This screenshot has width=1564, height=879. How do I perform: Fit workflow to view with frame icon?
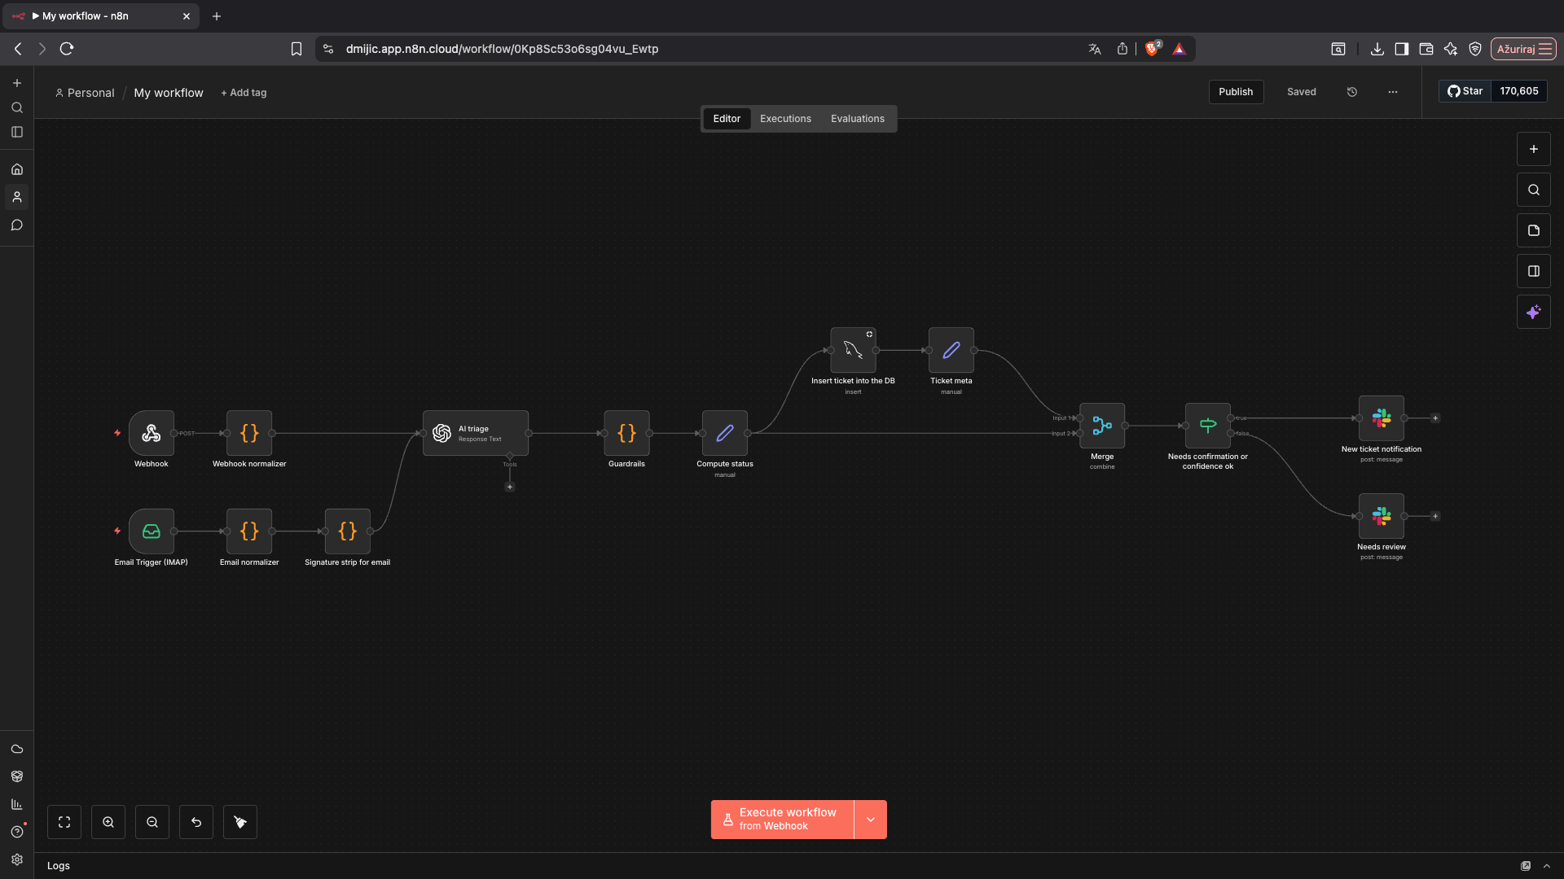click(x=64, y=822)
